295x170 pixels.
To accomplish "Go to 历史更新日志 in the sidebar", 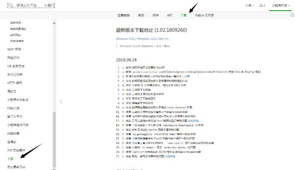I will pos(15,167).
